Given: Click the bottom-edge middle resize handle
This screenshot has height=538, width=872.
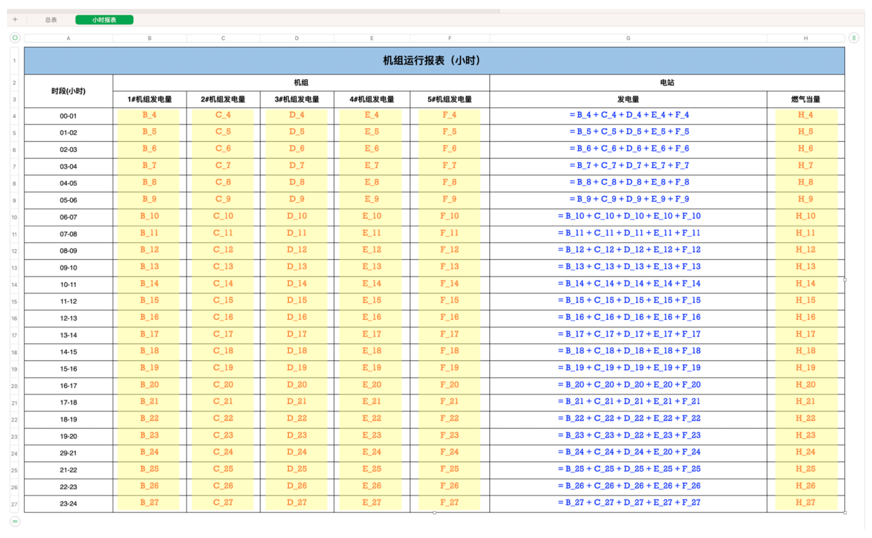Looking at the screenshot, I should click(434, 513).
